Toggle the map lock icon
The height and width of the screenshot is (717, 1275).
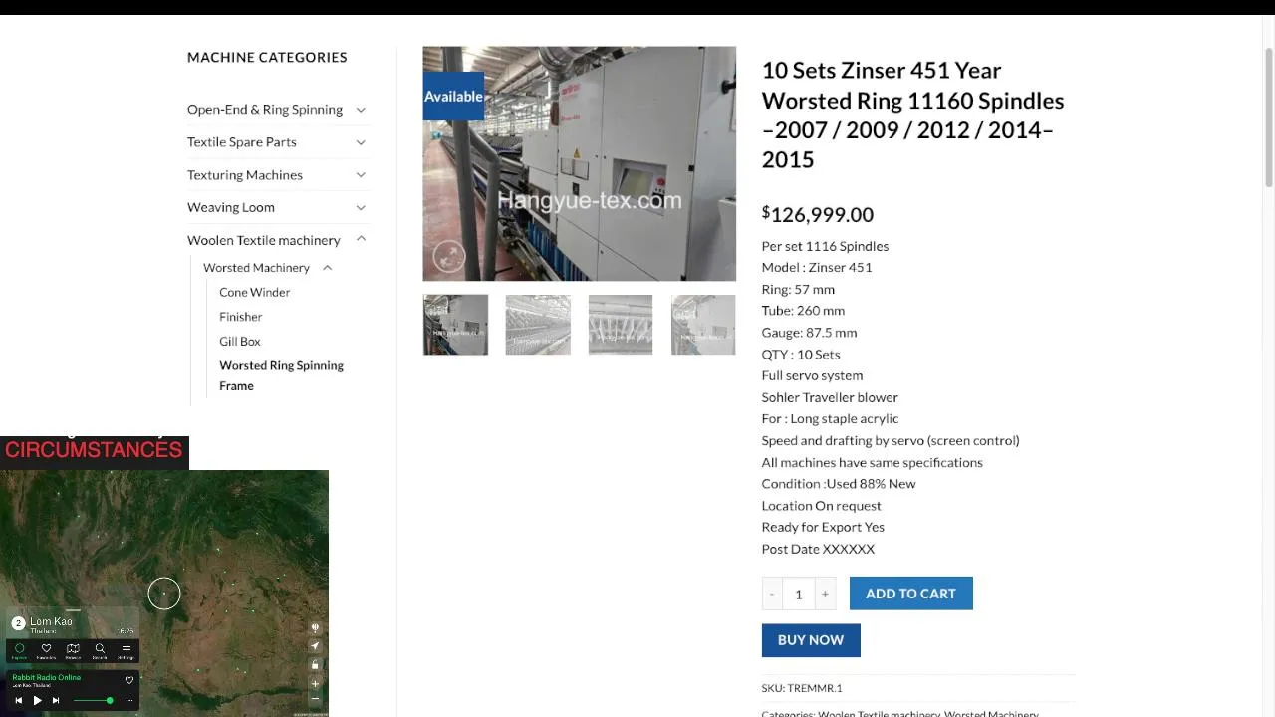(315, 664)
